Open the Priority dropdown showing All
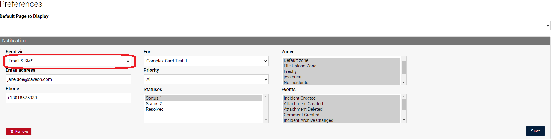Screen dimensions: 551x140 (x=206, y=79)
